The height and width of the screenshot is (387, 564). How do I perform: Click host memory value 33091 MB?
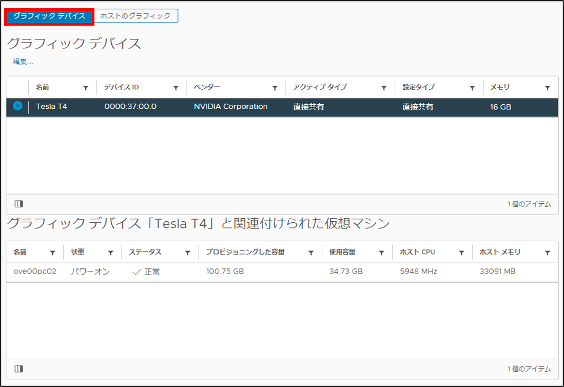pyautogui.click(x=497, y=271)
